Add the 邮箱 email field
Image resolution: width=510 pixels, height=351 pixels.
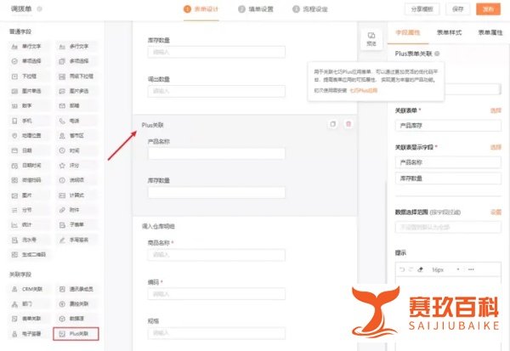click(76, 106)
